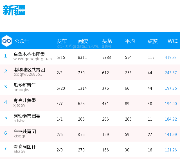This screenshot has width=180, height=159.
Task: Click likes value 27
Action: pyautogui.click(x=150, y=135)
